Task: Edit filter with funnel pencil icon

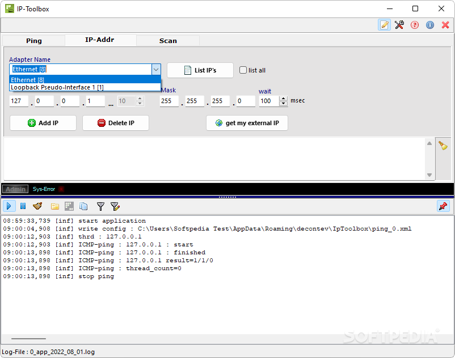Action: [x=115, y=206]
